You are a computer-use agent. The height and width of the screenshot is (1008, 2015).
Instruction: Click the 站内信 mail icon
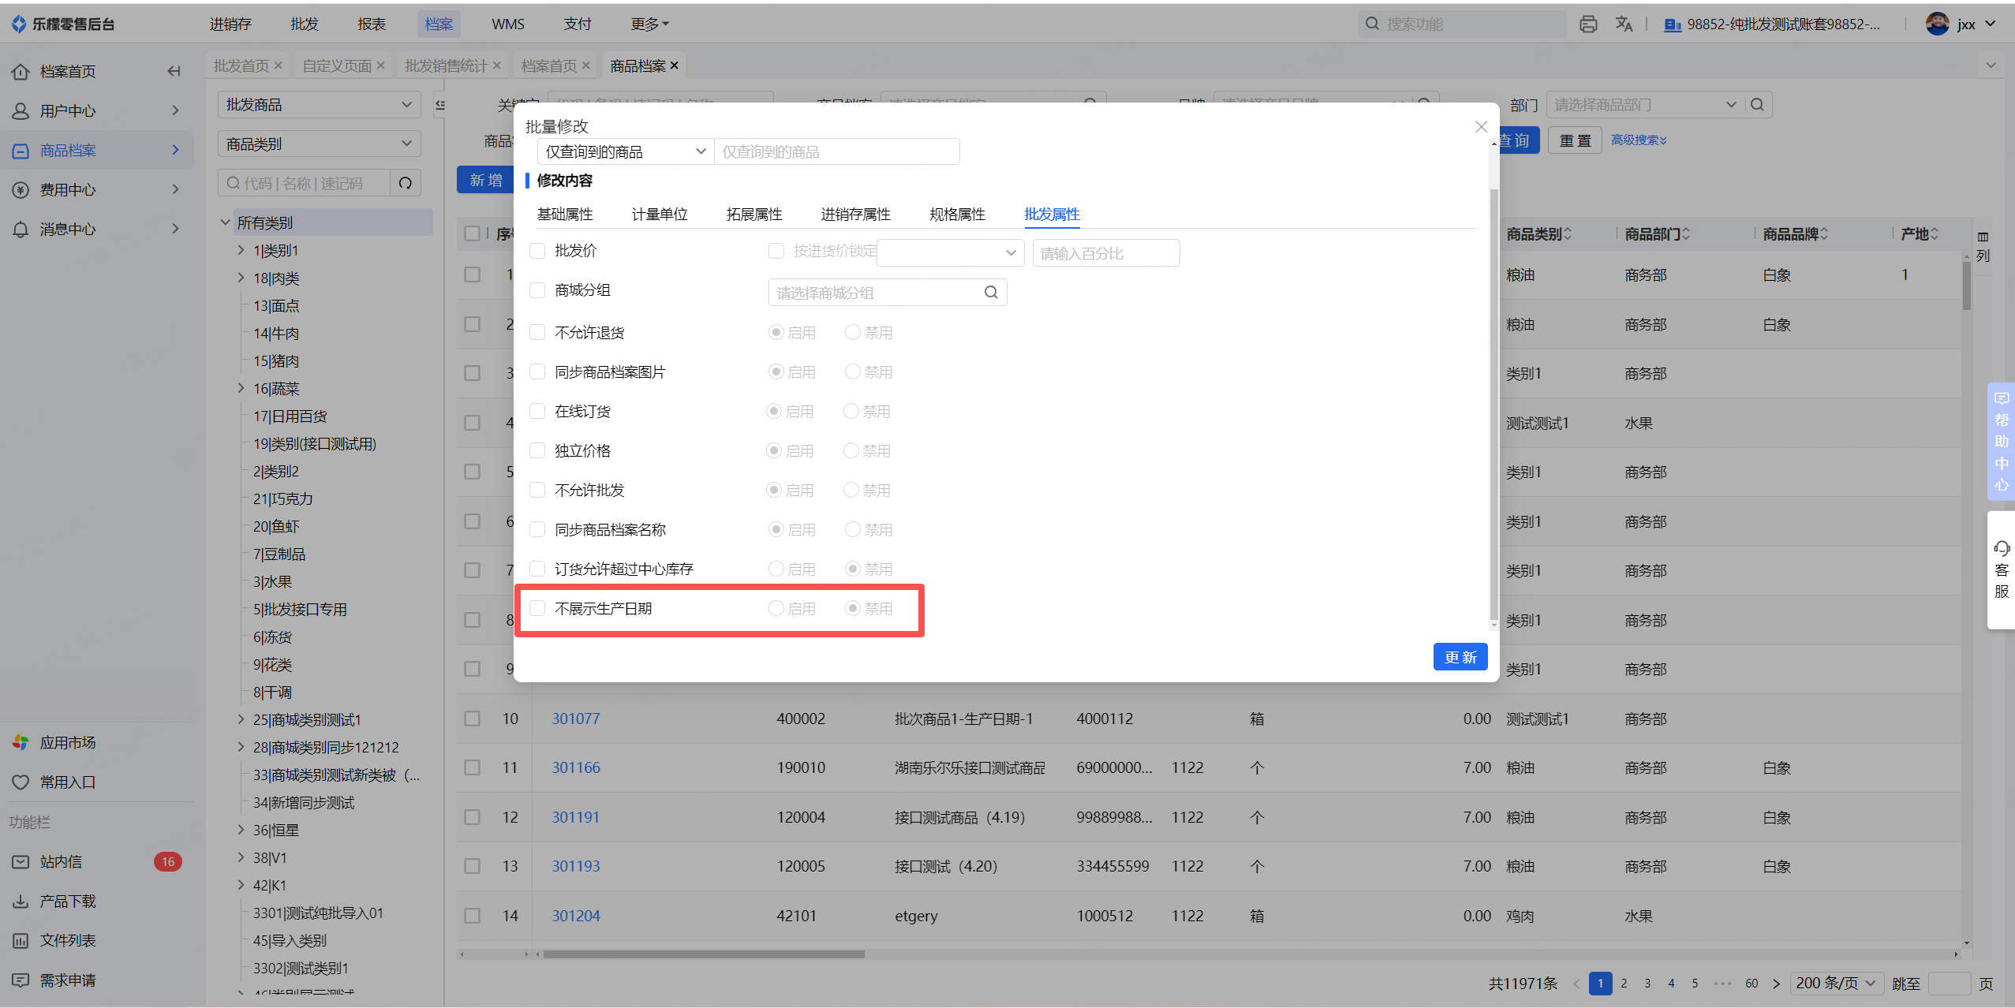coord(21,861)
